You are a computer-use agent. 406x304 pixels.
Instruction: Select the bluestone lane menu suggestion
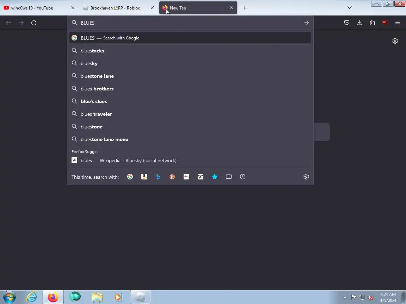pos(190,139)
